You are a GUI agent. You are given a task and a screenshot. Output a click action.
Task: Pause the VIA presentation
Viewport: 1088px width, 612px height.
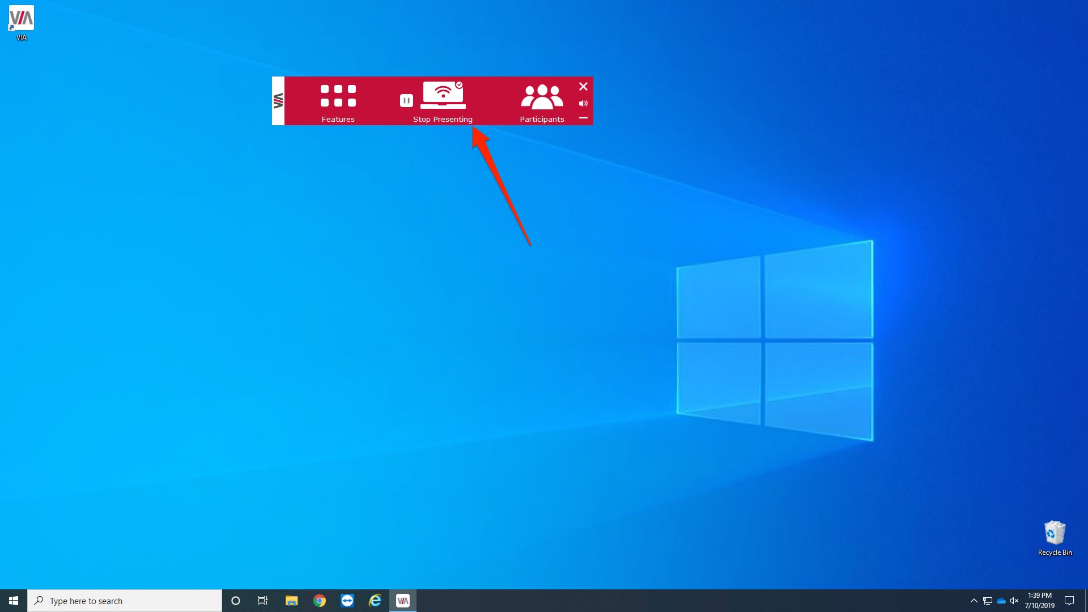tap(406, 101)
